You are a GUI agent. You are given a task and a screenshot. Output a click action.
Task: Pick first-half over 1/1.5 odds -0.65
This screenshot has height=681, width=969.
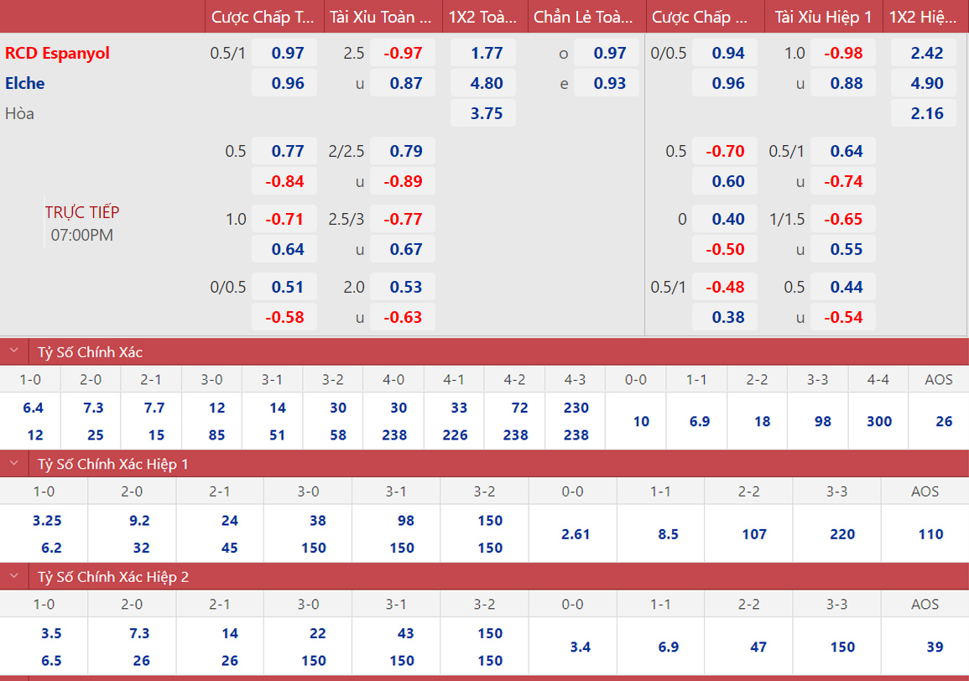coord(843,220)
